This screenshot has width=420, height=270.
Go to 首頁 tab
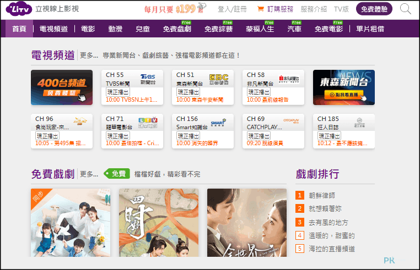point(19,29)
